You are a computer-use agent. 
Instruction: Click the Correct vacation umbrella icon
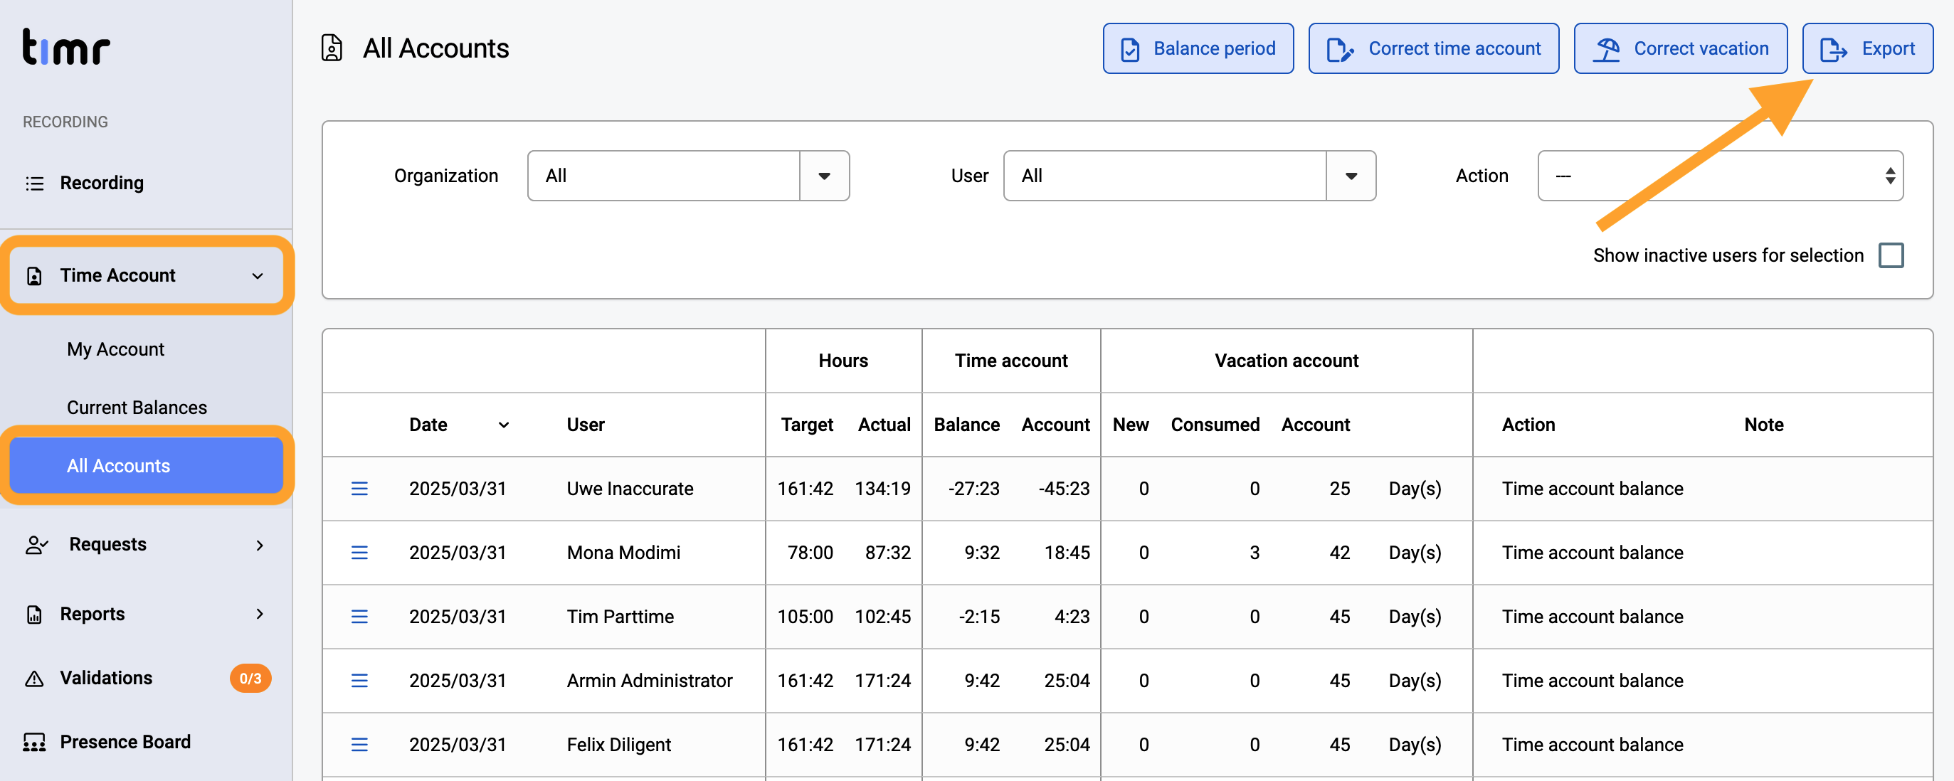pyautogui.click(x=1606, y=49)
